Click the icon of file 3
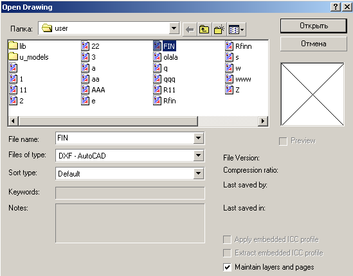The width and height of the screenshot is (353, 276). pyautogui.click(x=85, y=57)
